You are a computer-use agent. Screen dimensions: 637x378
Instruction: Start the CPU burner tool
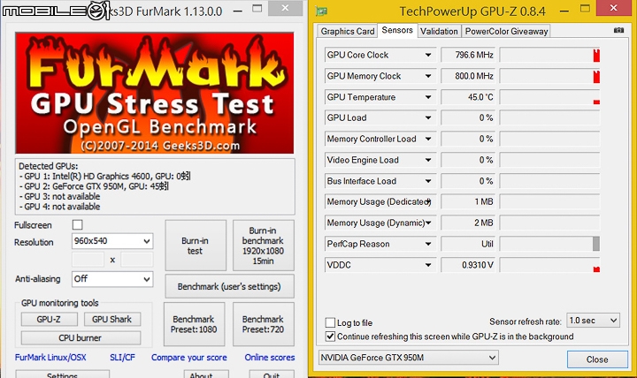(x=81, y=338)
